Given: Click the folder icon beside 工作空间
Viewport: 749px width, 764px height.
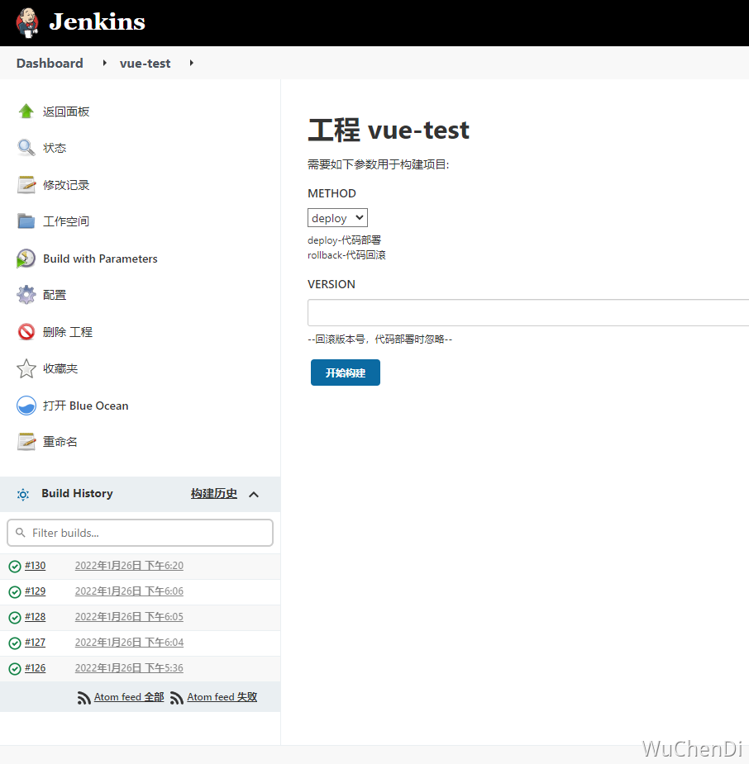Looking at the screenshot, I should click(26, 221).
